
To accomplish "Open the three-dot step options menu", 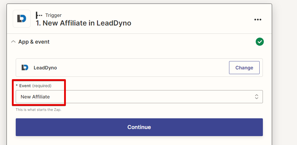I will 258,20.
